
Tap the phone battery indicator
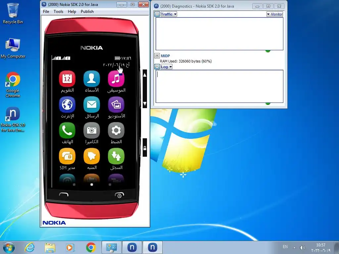[118, 58]
